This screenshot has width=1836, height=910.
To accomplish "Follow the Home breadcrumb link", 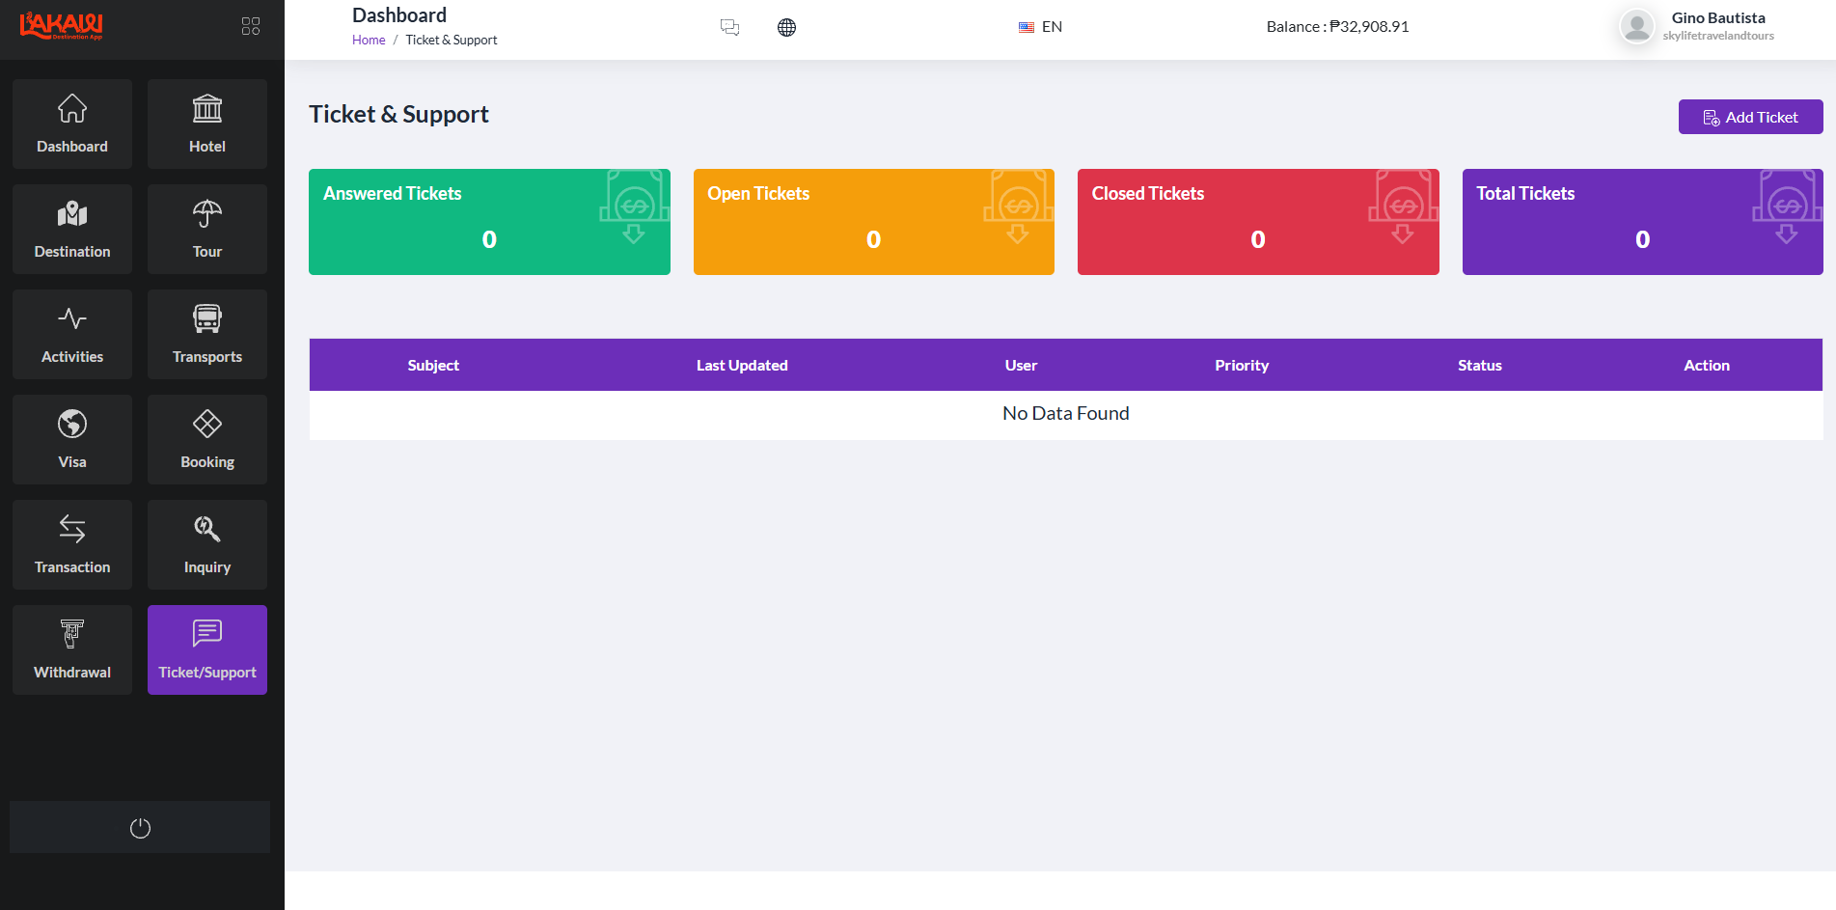I will coord(369,40).
